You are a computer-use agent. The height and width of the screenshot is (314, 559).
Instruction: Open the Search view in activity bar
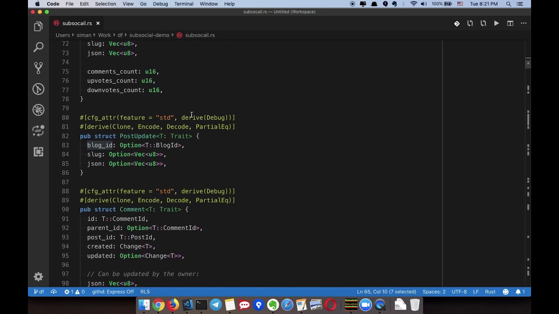(x=38, y=47)
